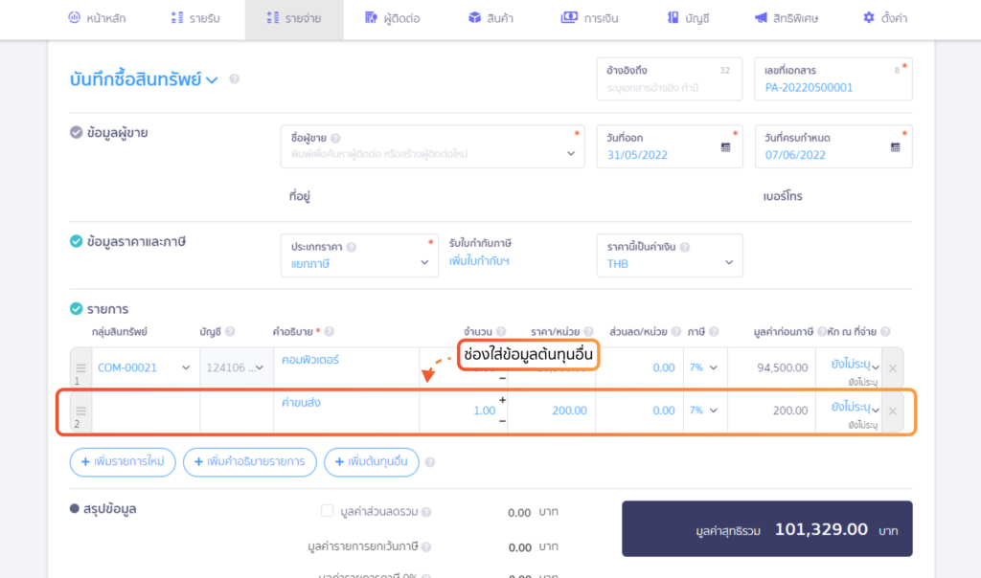This screenshot has height=578, width=981.
Task: Edit the เลขที่เอกสาร document number field
Action: pyautogui.click(x=833, y=78)
